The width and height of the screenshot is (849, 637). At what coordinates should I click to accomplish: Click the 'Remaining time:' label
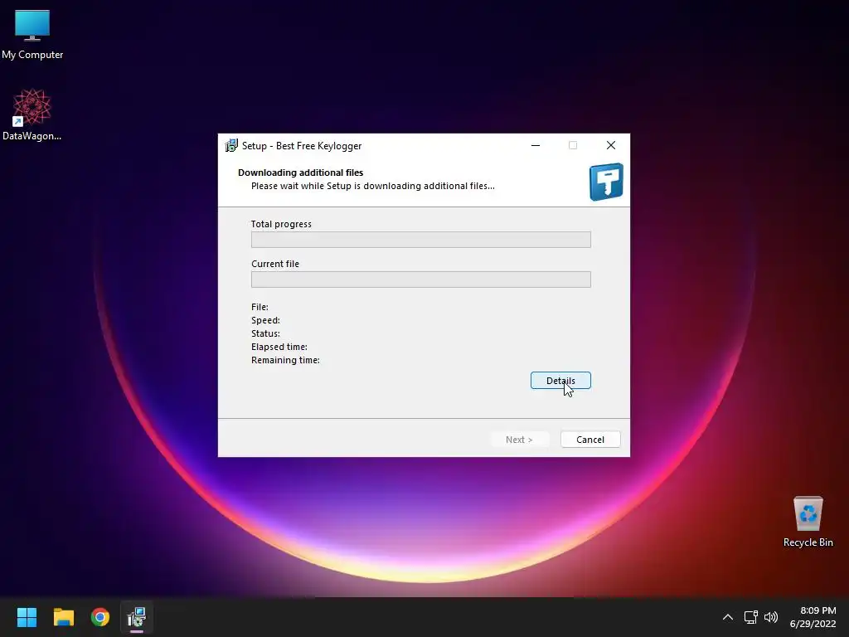point(285,360)
